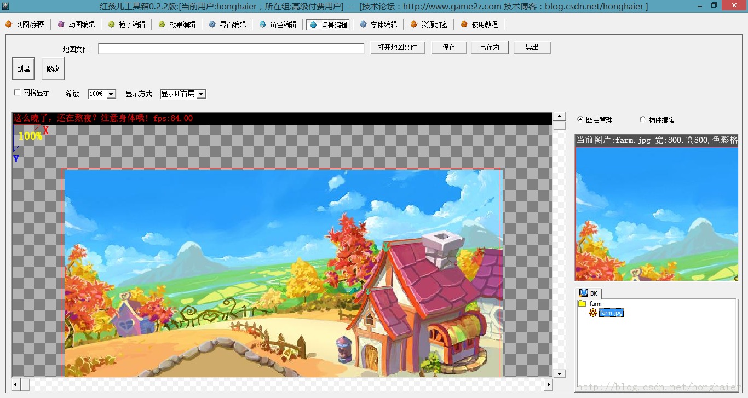
Task: Click the 效果编辑 tab ball icon
Action: 162,25
